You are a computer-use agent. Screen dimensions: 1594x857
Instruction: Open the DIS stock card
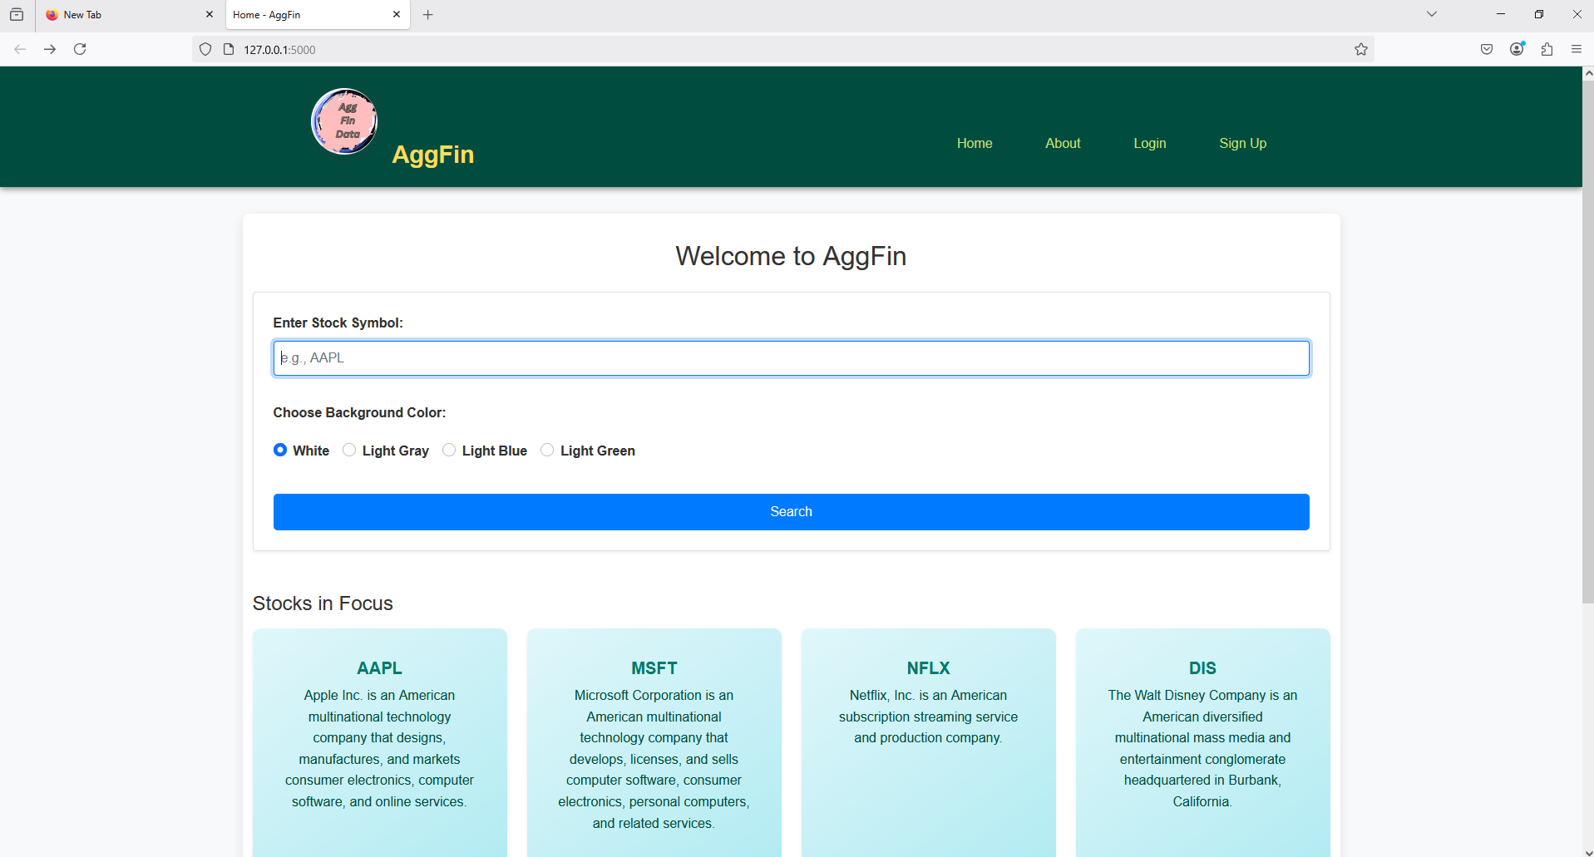1203,742
